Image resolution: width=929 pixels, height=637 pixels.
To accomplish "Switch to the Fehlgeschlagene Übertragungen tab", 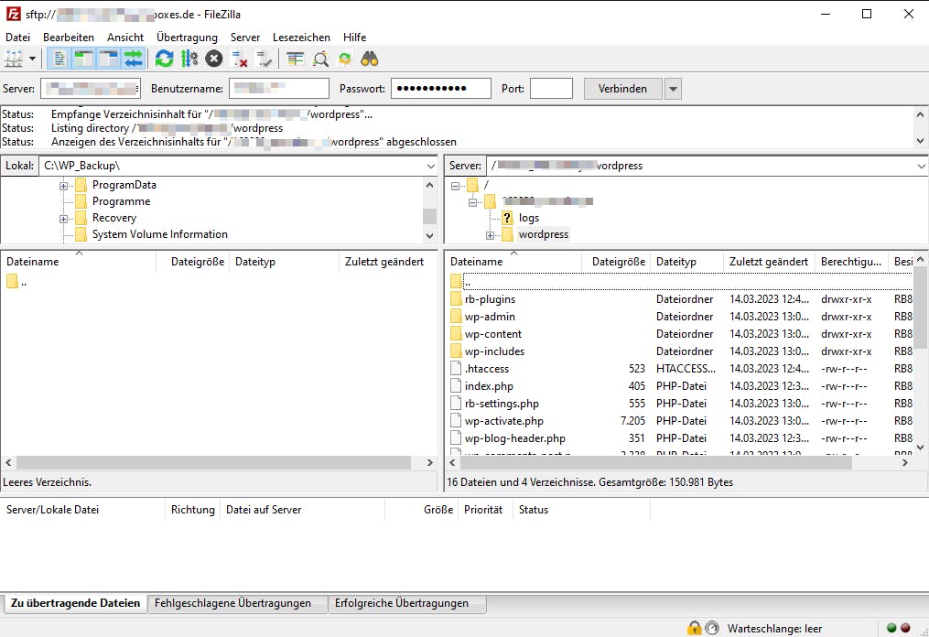I will point(236,603).
